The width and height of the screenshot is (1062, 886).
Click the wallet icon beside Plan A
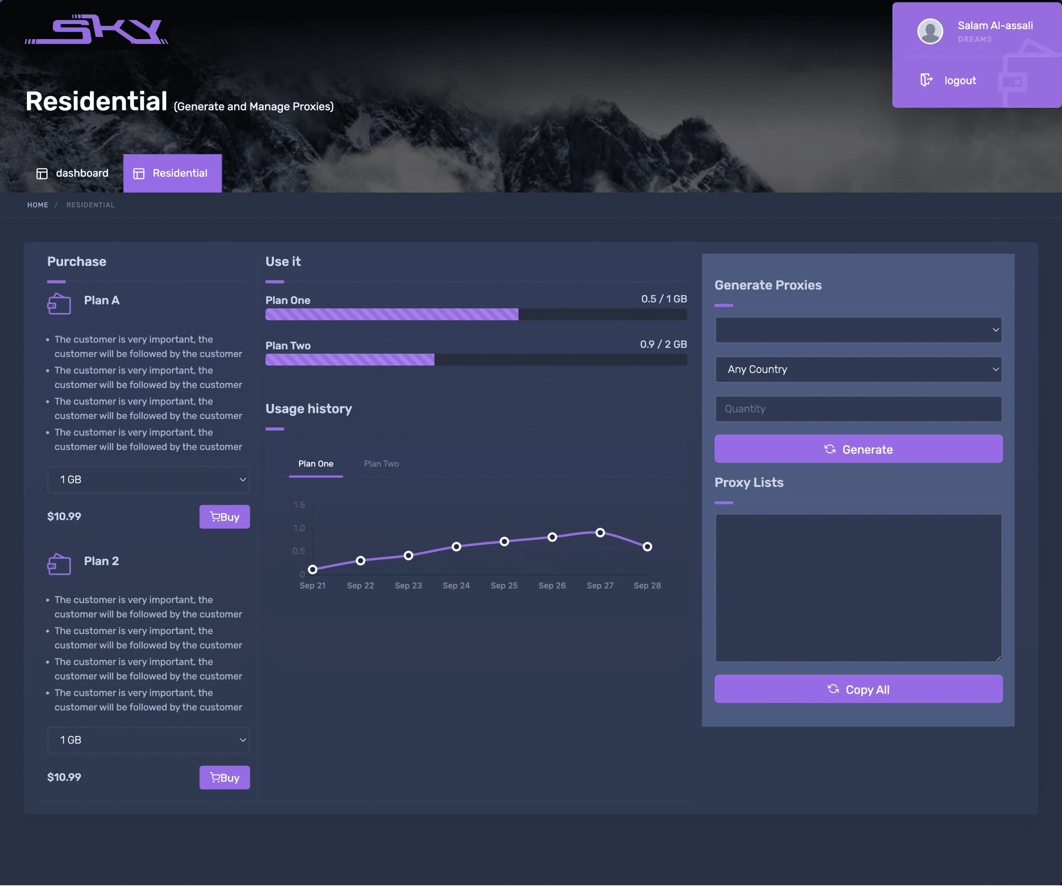coord(58,303)
